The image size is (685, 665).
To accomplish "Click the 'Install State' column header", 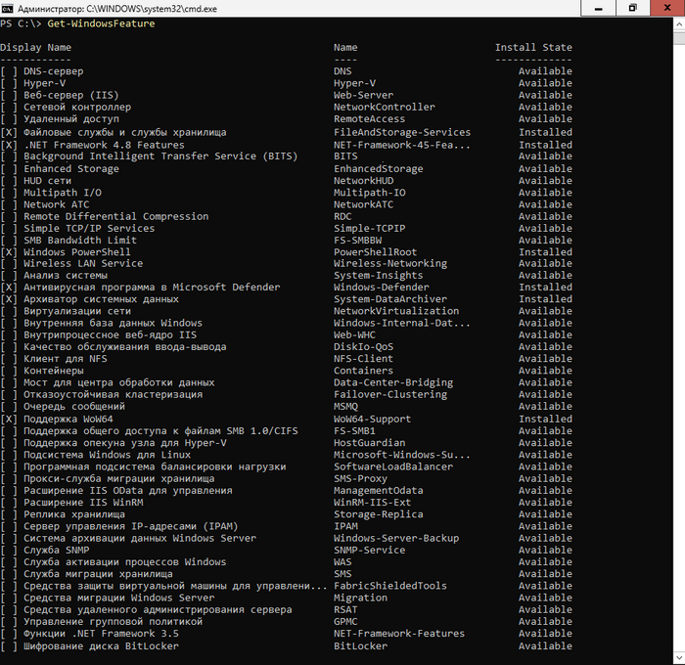I will (533, 47).
